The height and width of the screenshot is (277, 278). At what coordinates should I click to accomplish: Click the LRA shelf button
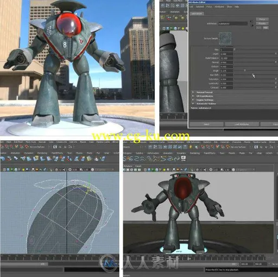coord(184,159)
